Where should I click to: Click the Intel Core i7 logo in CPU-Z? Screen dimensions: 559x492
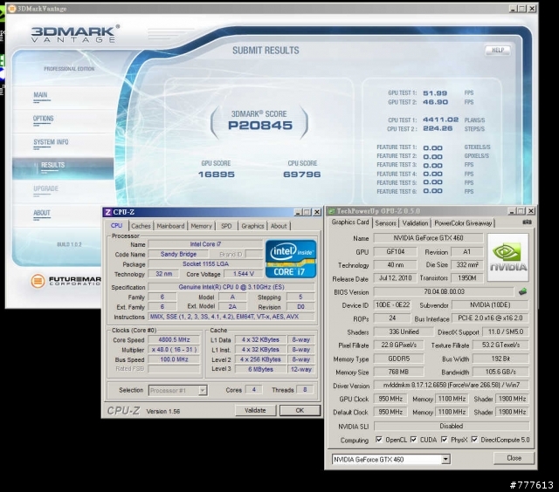[x=291, y=259]
